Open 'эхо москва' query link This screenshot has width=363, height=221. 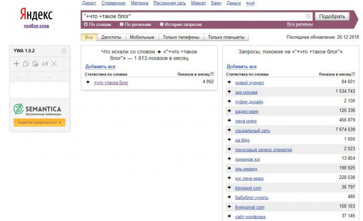(246, 92)
